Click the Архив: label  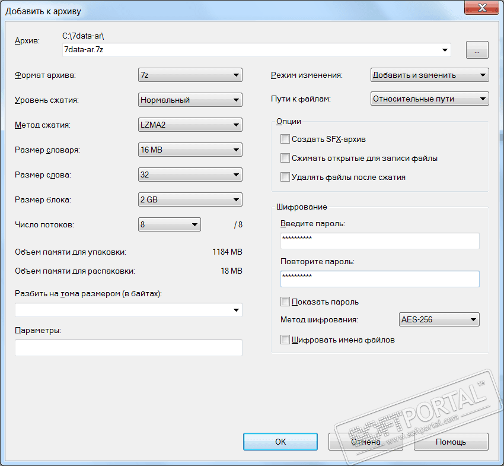pyautogui.click(x=27, y=41)
